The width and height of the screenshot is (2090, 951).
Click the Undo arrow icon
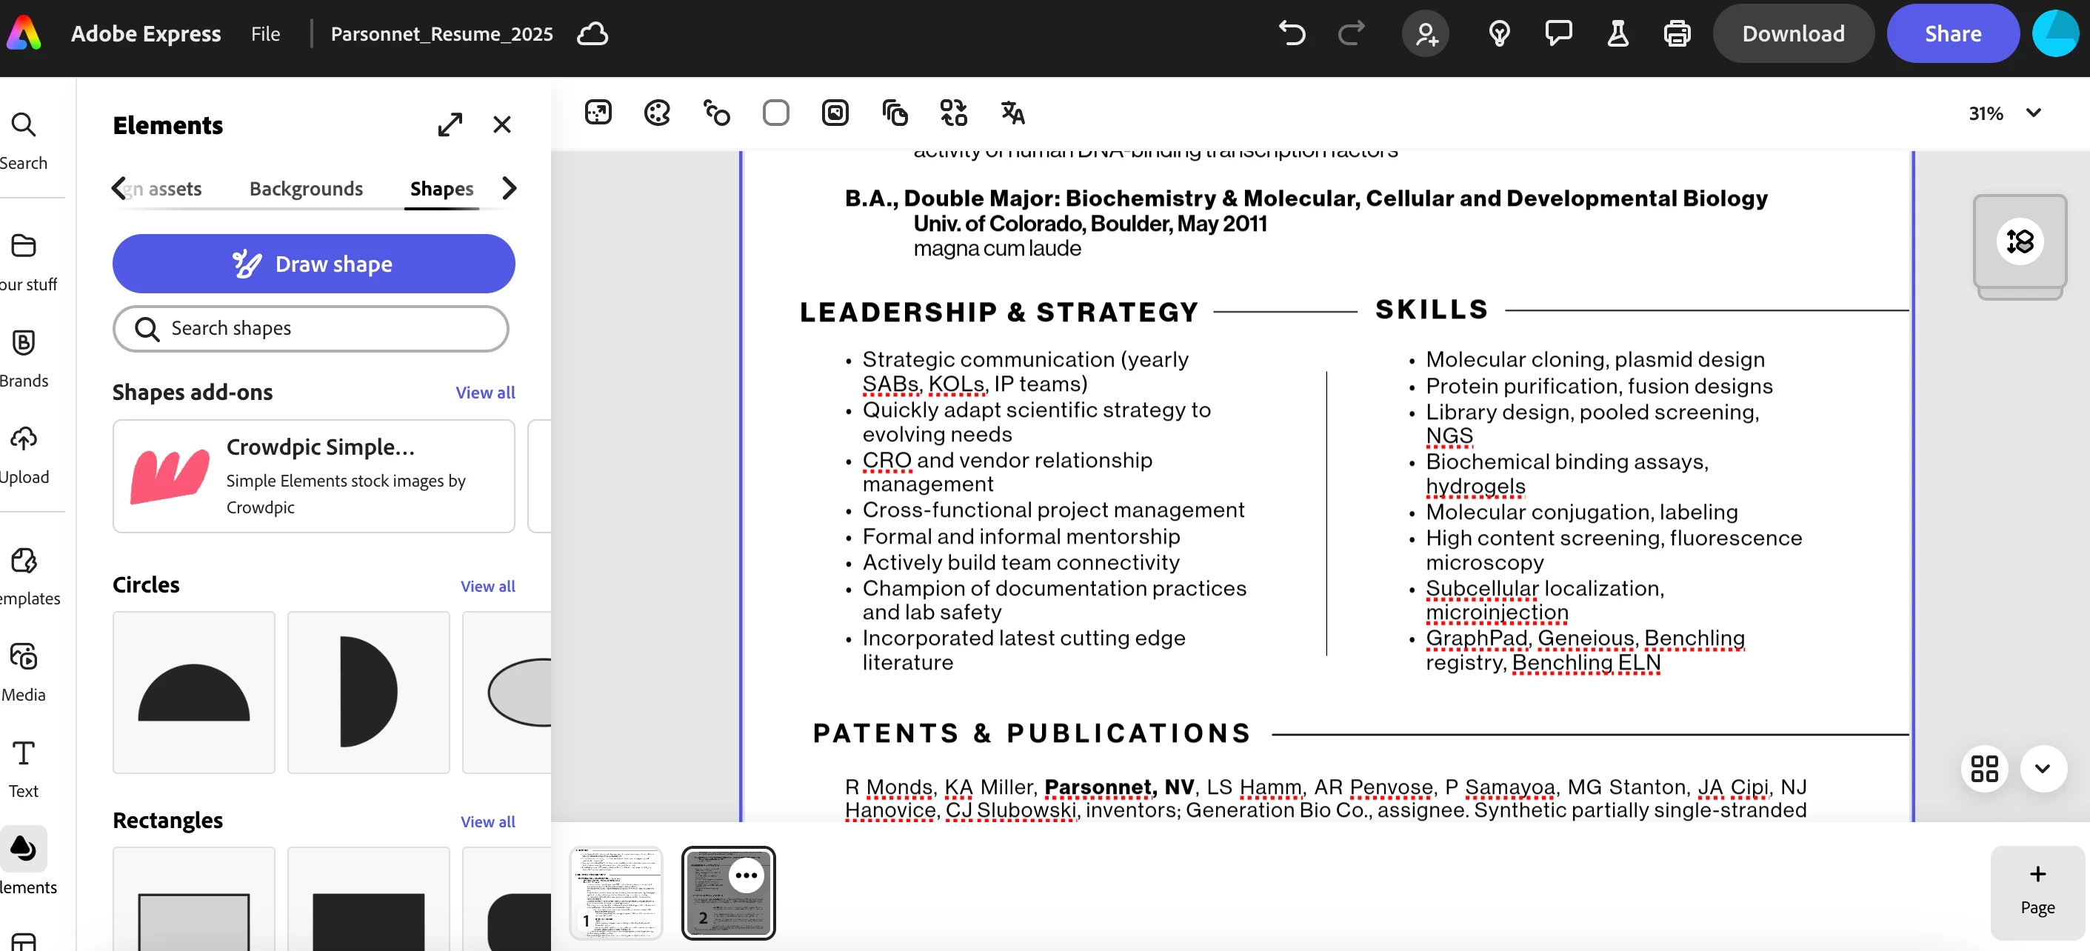pyautogui.click(x=1292, y=34)
